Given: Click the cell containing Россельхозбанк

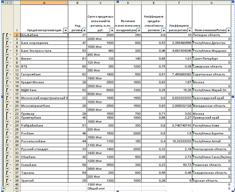Looking at the screenshot, I should [44, 141].
